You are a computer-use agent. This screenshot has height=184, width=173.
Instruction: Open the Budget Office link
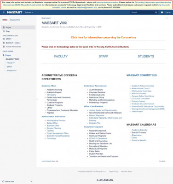click(x=52, y=123)
